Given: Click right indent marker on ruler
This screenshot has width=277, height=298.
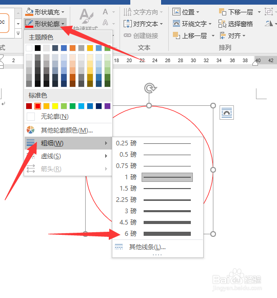Looking at the screenshot, I should coord(255,63).
